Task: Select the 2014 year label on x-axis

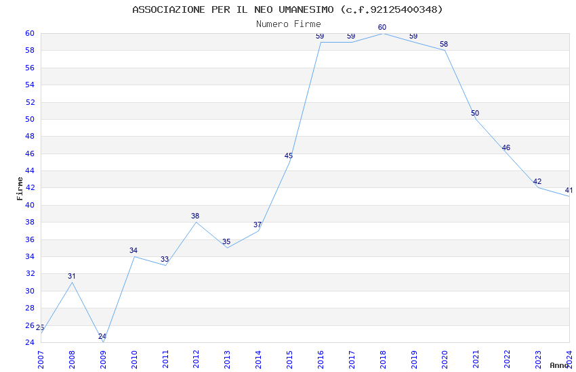Action: (258, 360)
